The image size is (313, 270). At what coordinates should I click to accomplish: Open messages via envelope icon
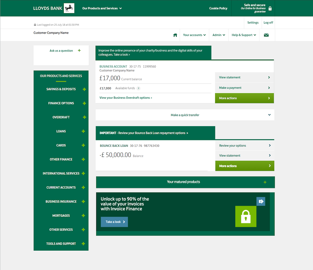click(266, 35)
